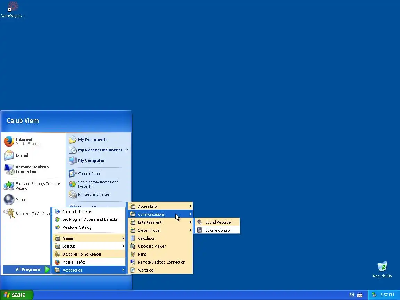Click the Files and Settings Transfer Wizard icon
The image size is (400, 300).
pyautogui.click(x=9, y=186)
